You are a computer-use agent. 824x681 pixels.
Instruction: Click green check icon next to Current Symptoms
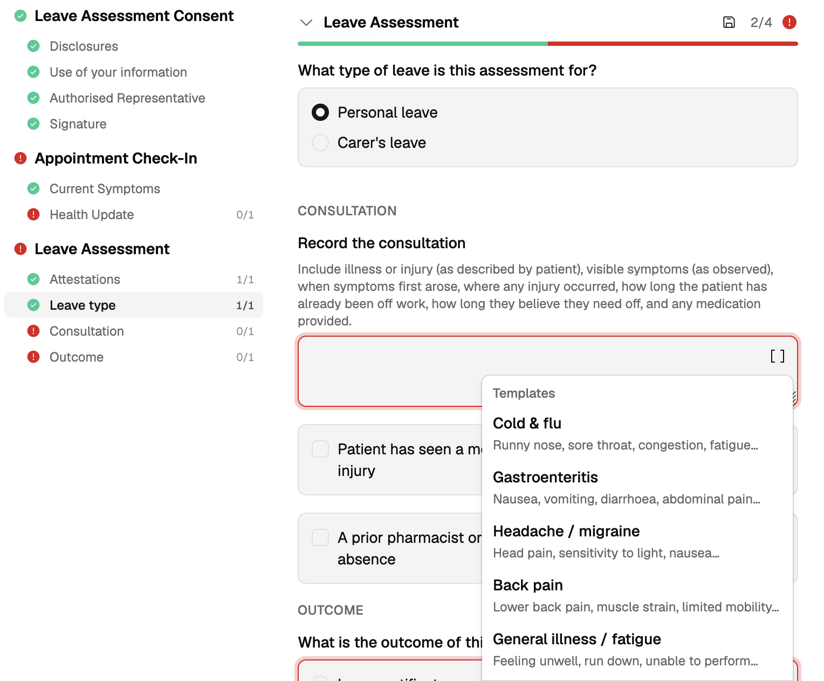pyautogui.click(x=33, y=189)
